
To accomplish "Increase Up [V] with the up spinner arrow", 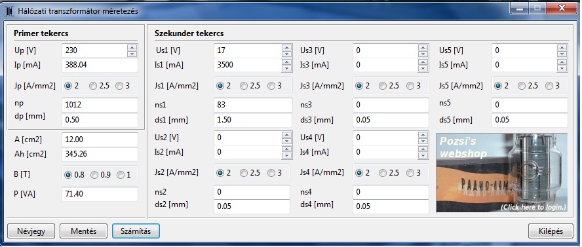I will click(x=132, y=47).
